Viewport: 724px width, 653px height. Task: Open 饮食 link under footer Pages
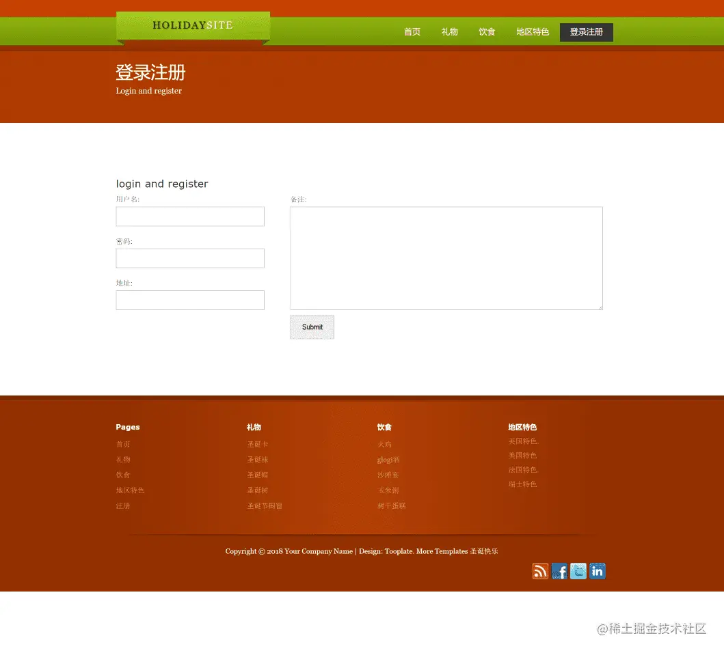tap(123, 475)
